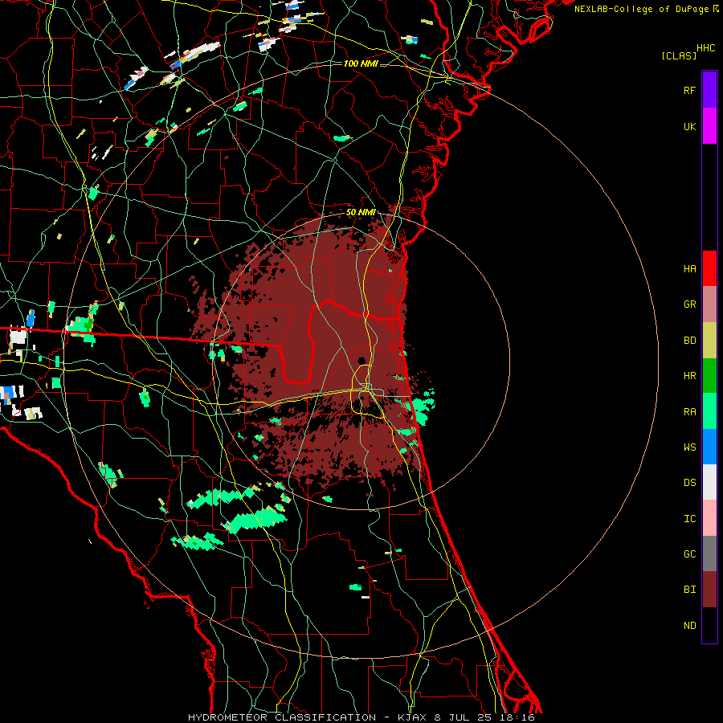Click the HA red legend swatch
This screenshot has width=723, height=723.
tap(709, 268)
